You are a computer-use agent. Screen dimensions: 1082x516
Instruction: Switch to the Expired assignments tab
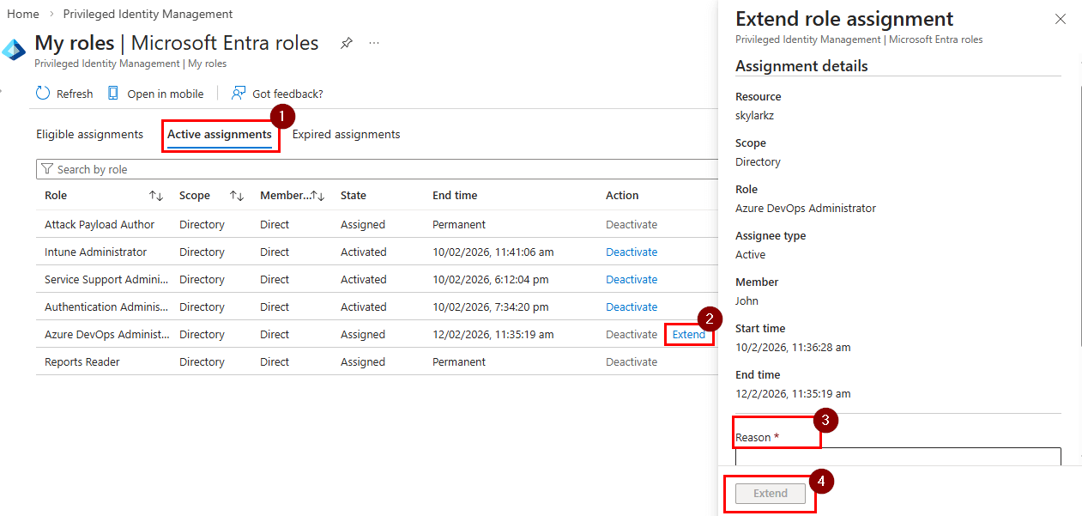pyautogui.click(x=346, y=134)
